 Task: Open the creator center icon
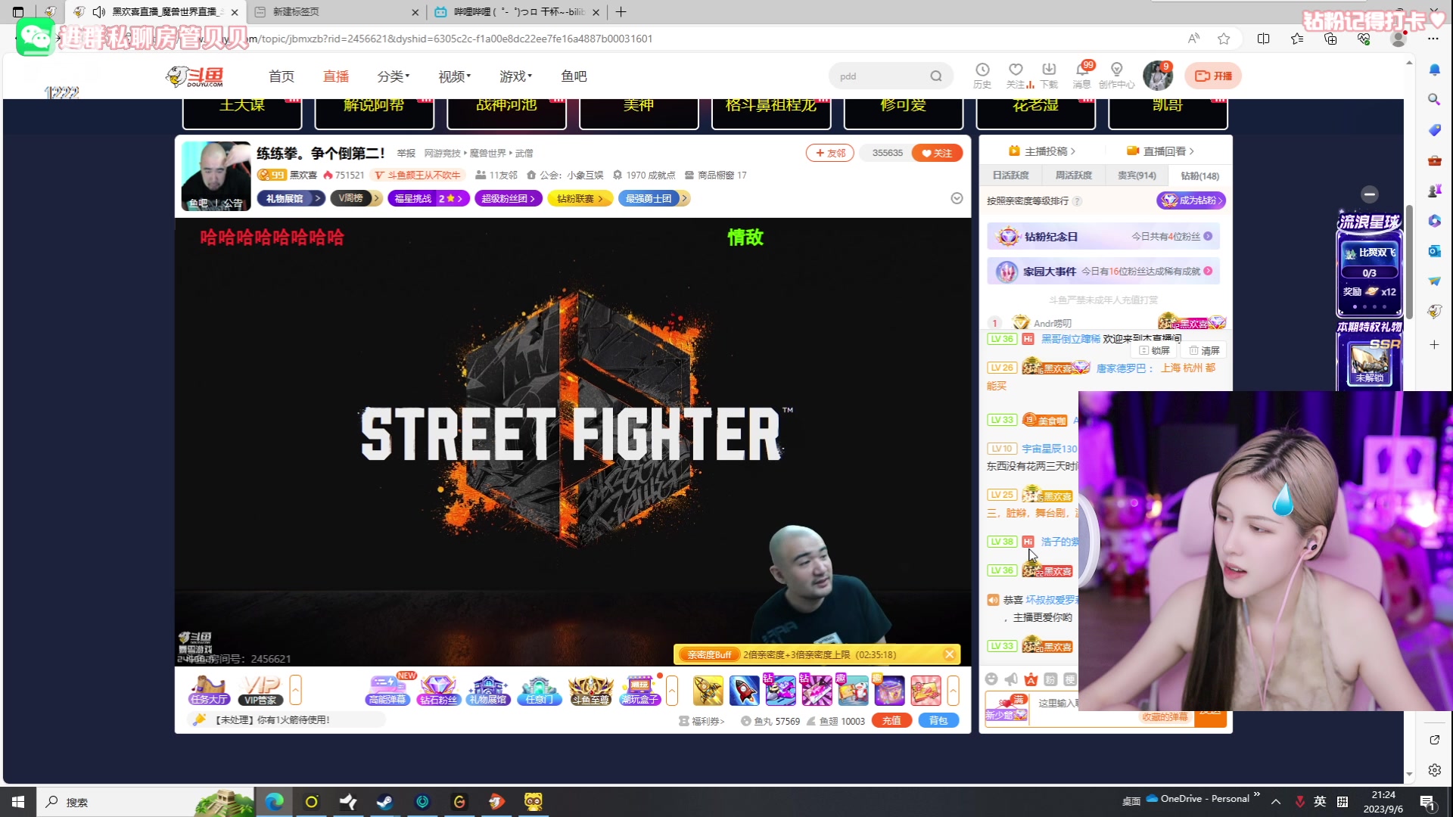tap(1116, 75)
